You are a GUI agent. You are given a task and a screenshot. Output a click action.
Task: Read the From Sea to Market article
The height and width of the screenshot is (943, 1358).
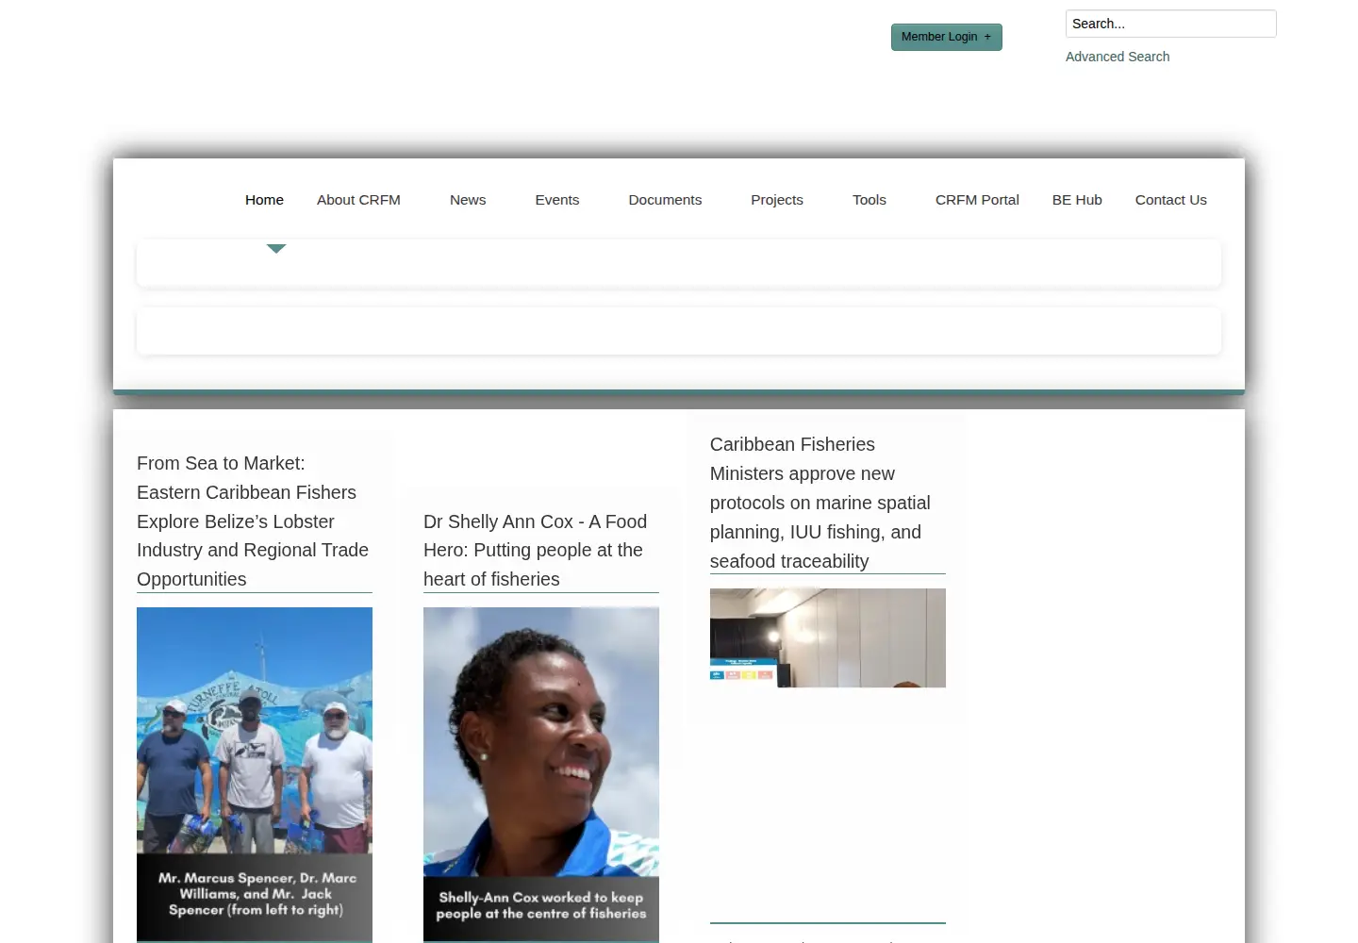point(253,521)
